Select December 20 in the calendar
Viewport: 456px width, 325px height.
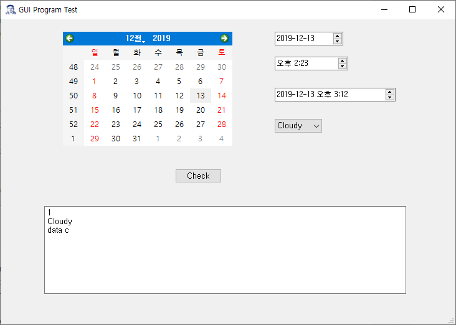pyautogui.click(x=201, y=110)
